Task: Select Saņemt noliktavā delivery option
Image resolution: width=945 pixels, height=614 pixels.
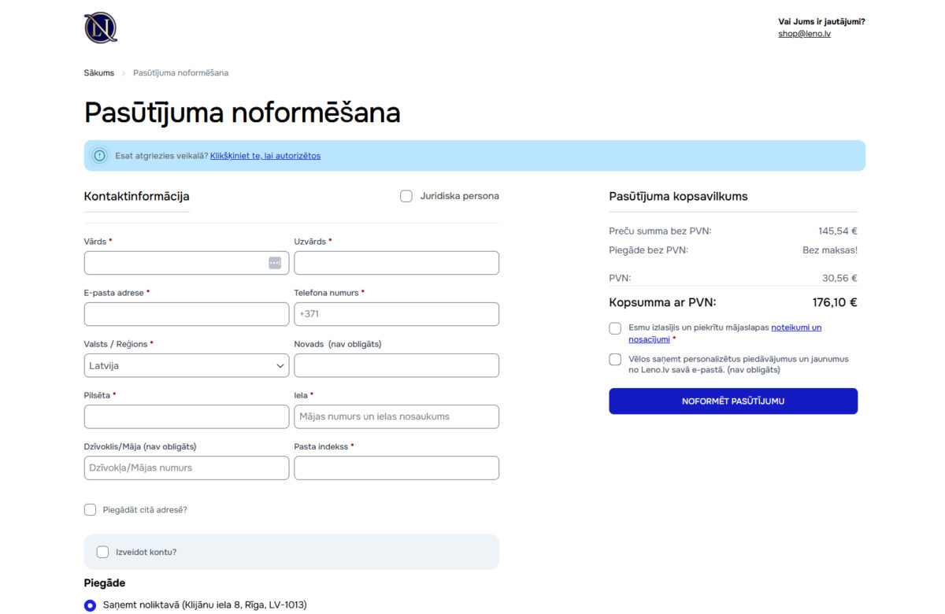Action: [90, 605]
